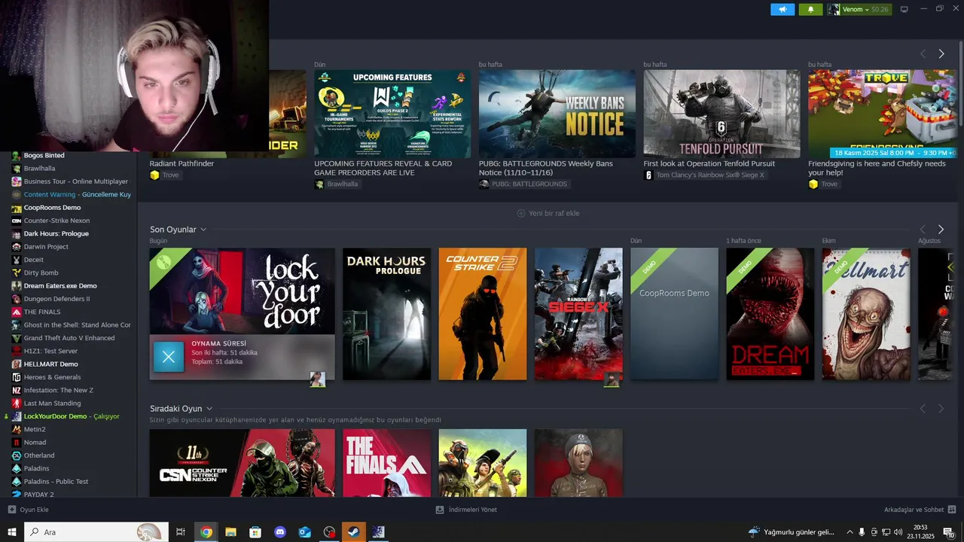Open friends list icon beside Arkadaşlar ve Sohbet
The height and width of the screenshot is (542, 964).
coord(951,510)
